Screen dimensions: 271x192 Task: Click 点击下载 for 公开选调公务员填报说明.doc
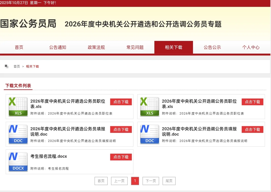[252, 129]
